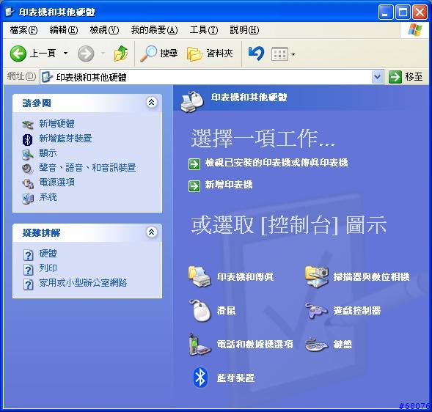432x412 pixels.
Task: Click the help icon beside 硬體
Action: click(28, 255)
